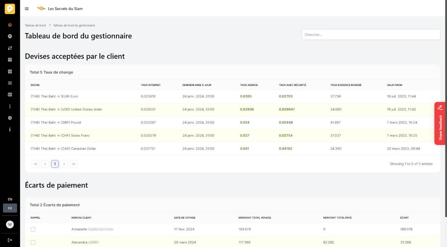Open the list lines icon in the sidebar
This screenshot has width=447, height=247.
click(10, 83)
